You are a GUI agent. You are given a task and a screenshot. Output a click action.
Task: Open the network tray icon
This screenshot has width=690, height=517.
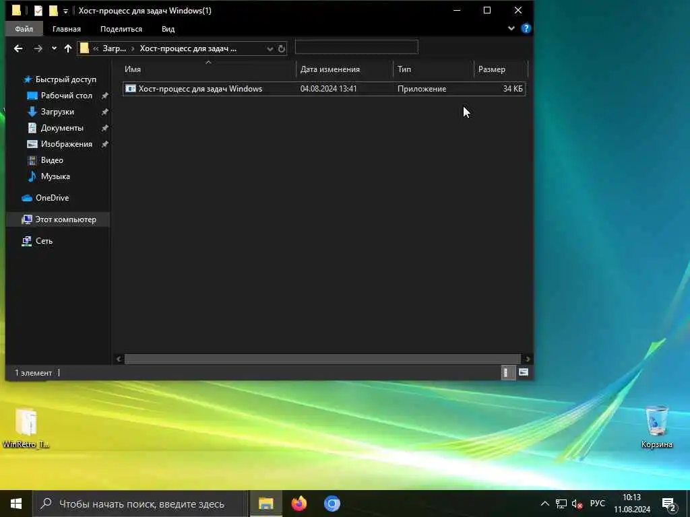click(x=561, y=504)
